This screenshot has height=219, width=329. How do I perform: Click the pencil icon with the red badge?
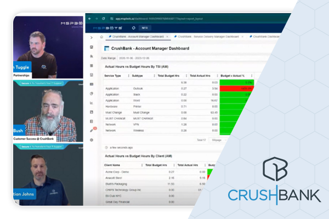(92, 130)
